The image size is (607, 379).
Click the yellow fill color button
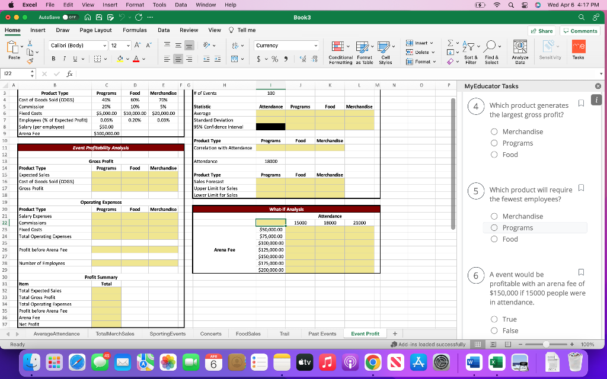tap(120, 59)
